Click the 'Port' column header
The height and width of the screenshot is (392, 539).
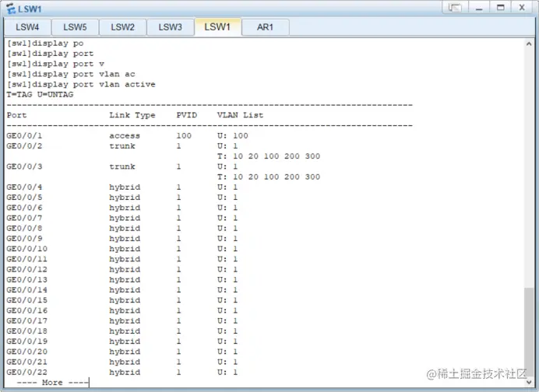[16, 115]
